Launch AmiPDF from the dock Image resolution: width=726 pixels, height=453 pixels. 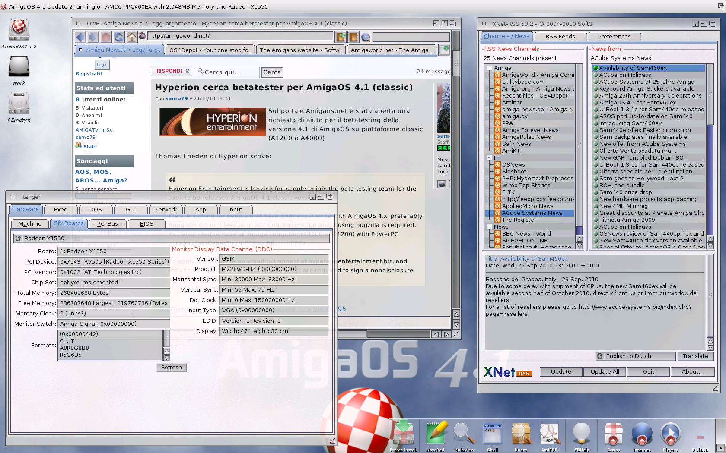(x=550, y=436)
